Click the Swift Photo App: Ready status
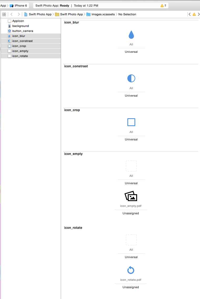Screen dimensions: 200x299 [x=52, y=6]
